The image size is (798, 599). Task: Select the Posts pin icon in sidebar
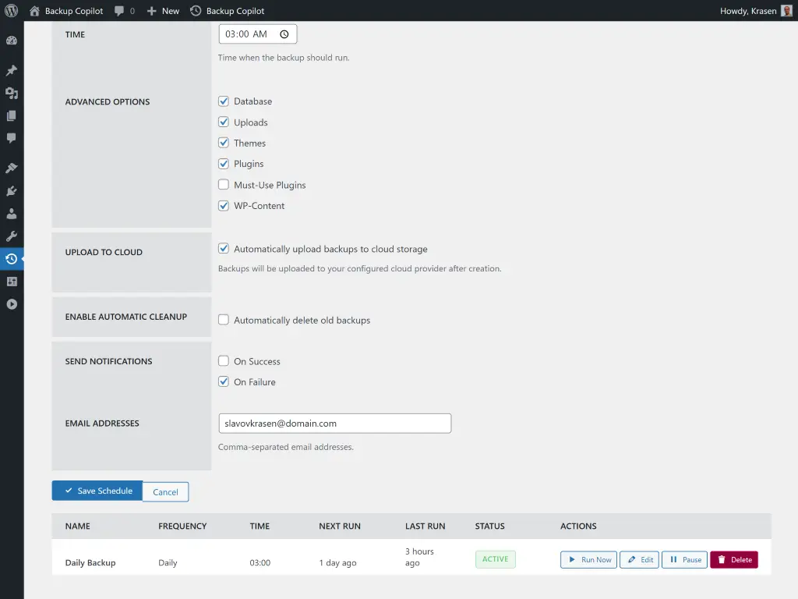point(12,69)
